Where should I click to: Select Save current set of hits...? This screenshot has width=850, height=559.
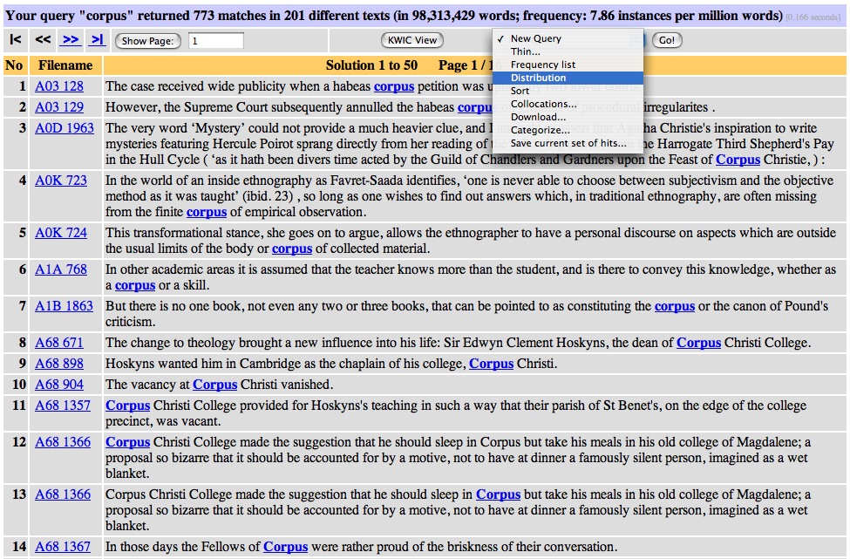point(568,143)
